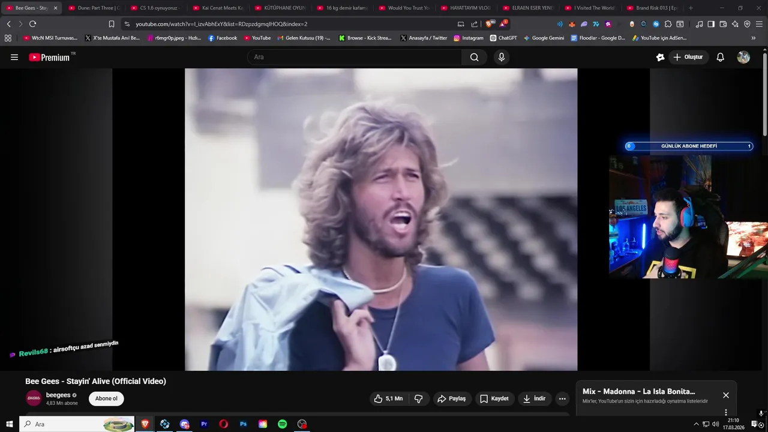Open YouTube notifications bell

pos(721,57)
